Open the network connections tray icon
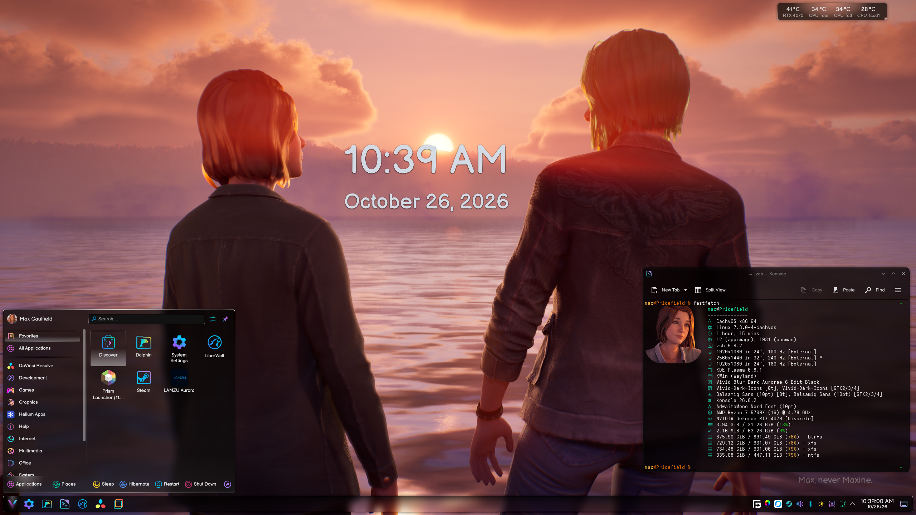 click(x=843, y=504)
